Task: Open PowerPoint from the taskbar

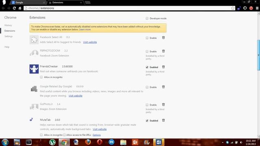Action: tap(135, 142)
